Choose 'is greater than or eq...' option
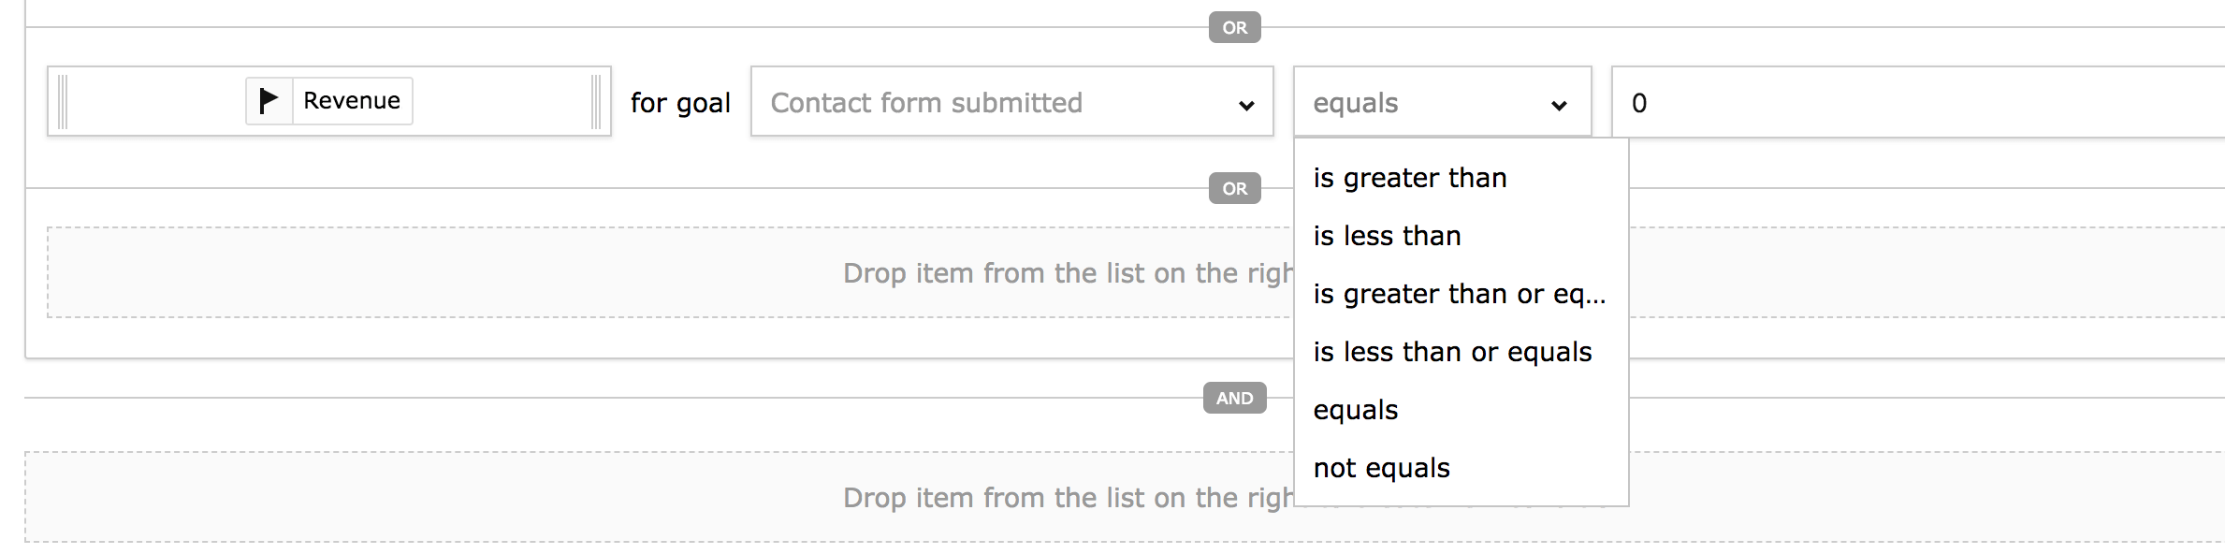 1459,294
